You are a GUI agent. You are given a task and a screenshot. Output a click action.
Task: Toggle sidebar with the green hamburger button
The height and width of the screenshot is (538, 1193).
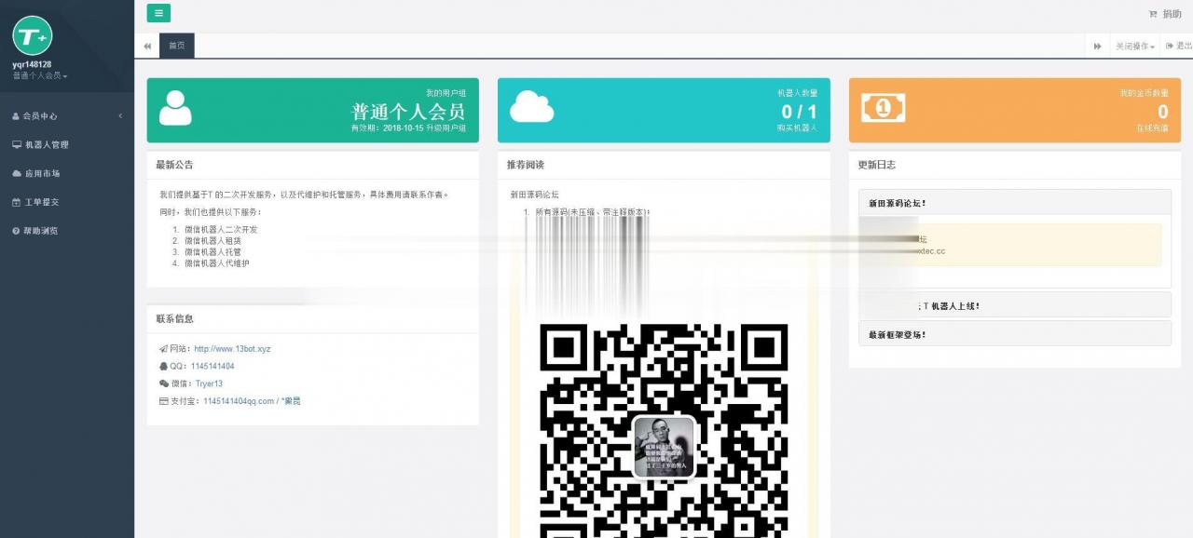point(158,13)
